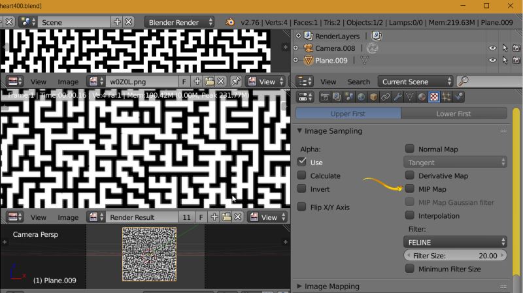Open the Constraints properties tab (chain icon)
This screenshot has height=293, width=523.
tap(385, 97)
